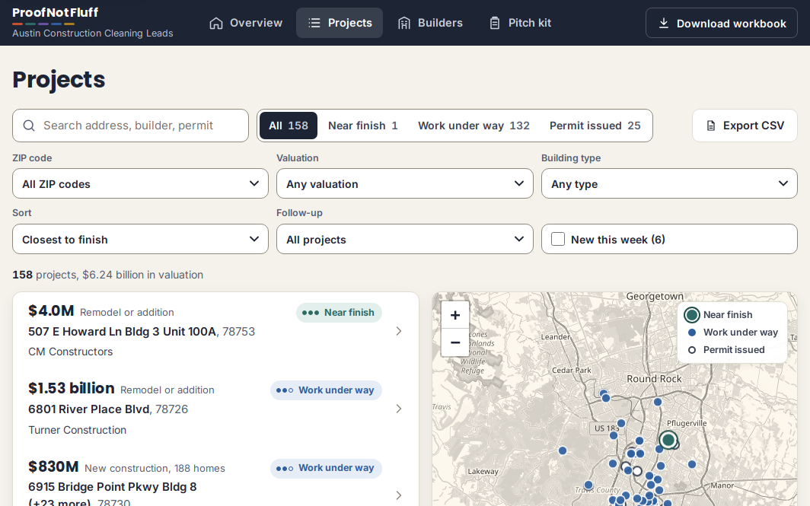Screen dimensions: 810x506
Task: Switch to the Pitch kit tab
Action: pyautogui.click(x=520, y=23)
